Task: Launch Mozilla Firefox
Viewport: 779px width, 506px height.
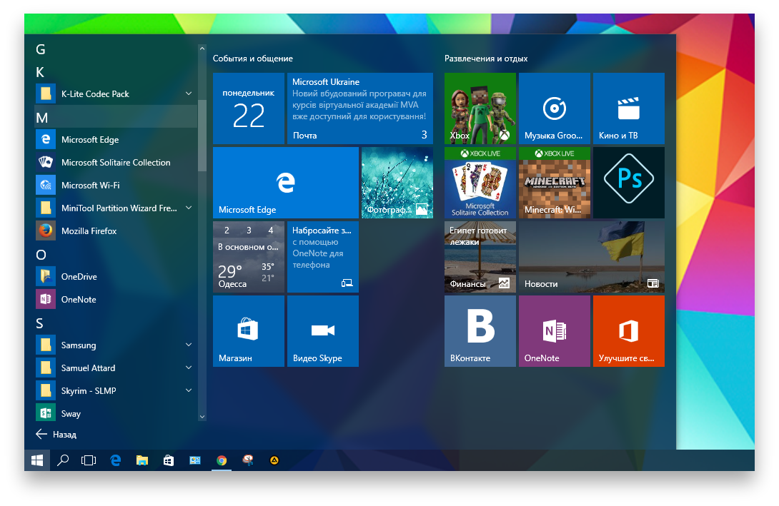Action: point(116,231)
